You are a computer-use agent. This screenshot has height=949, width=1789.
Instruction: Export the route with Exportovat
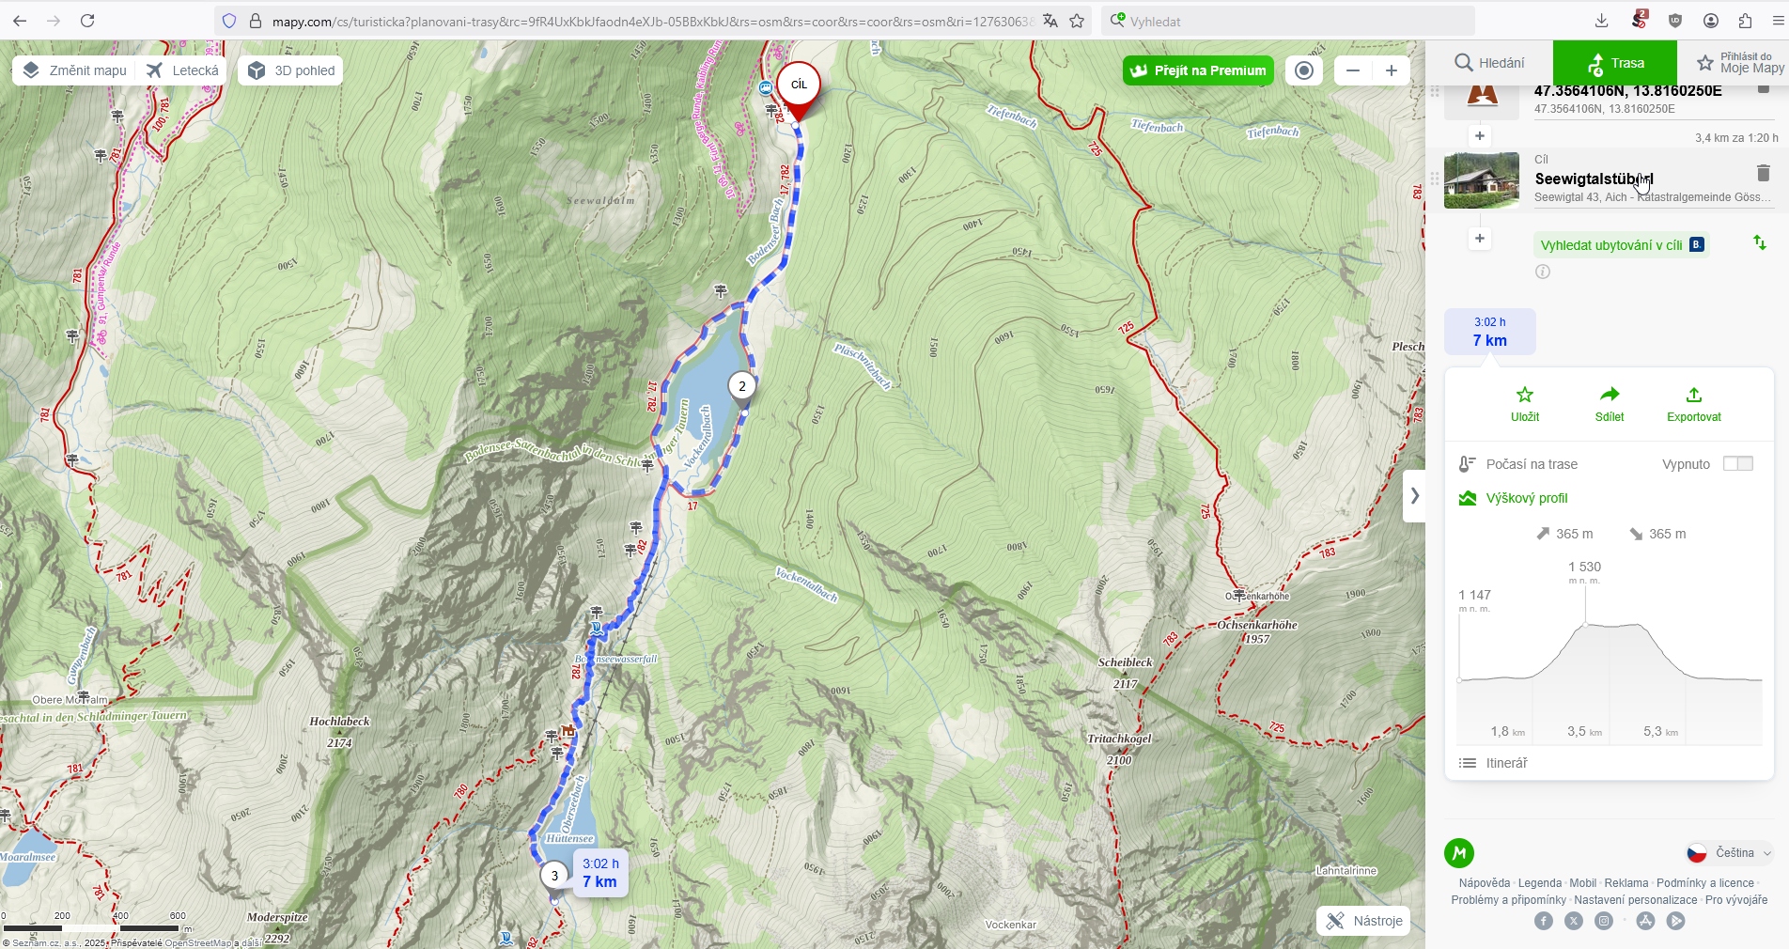1694,404
